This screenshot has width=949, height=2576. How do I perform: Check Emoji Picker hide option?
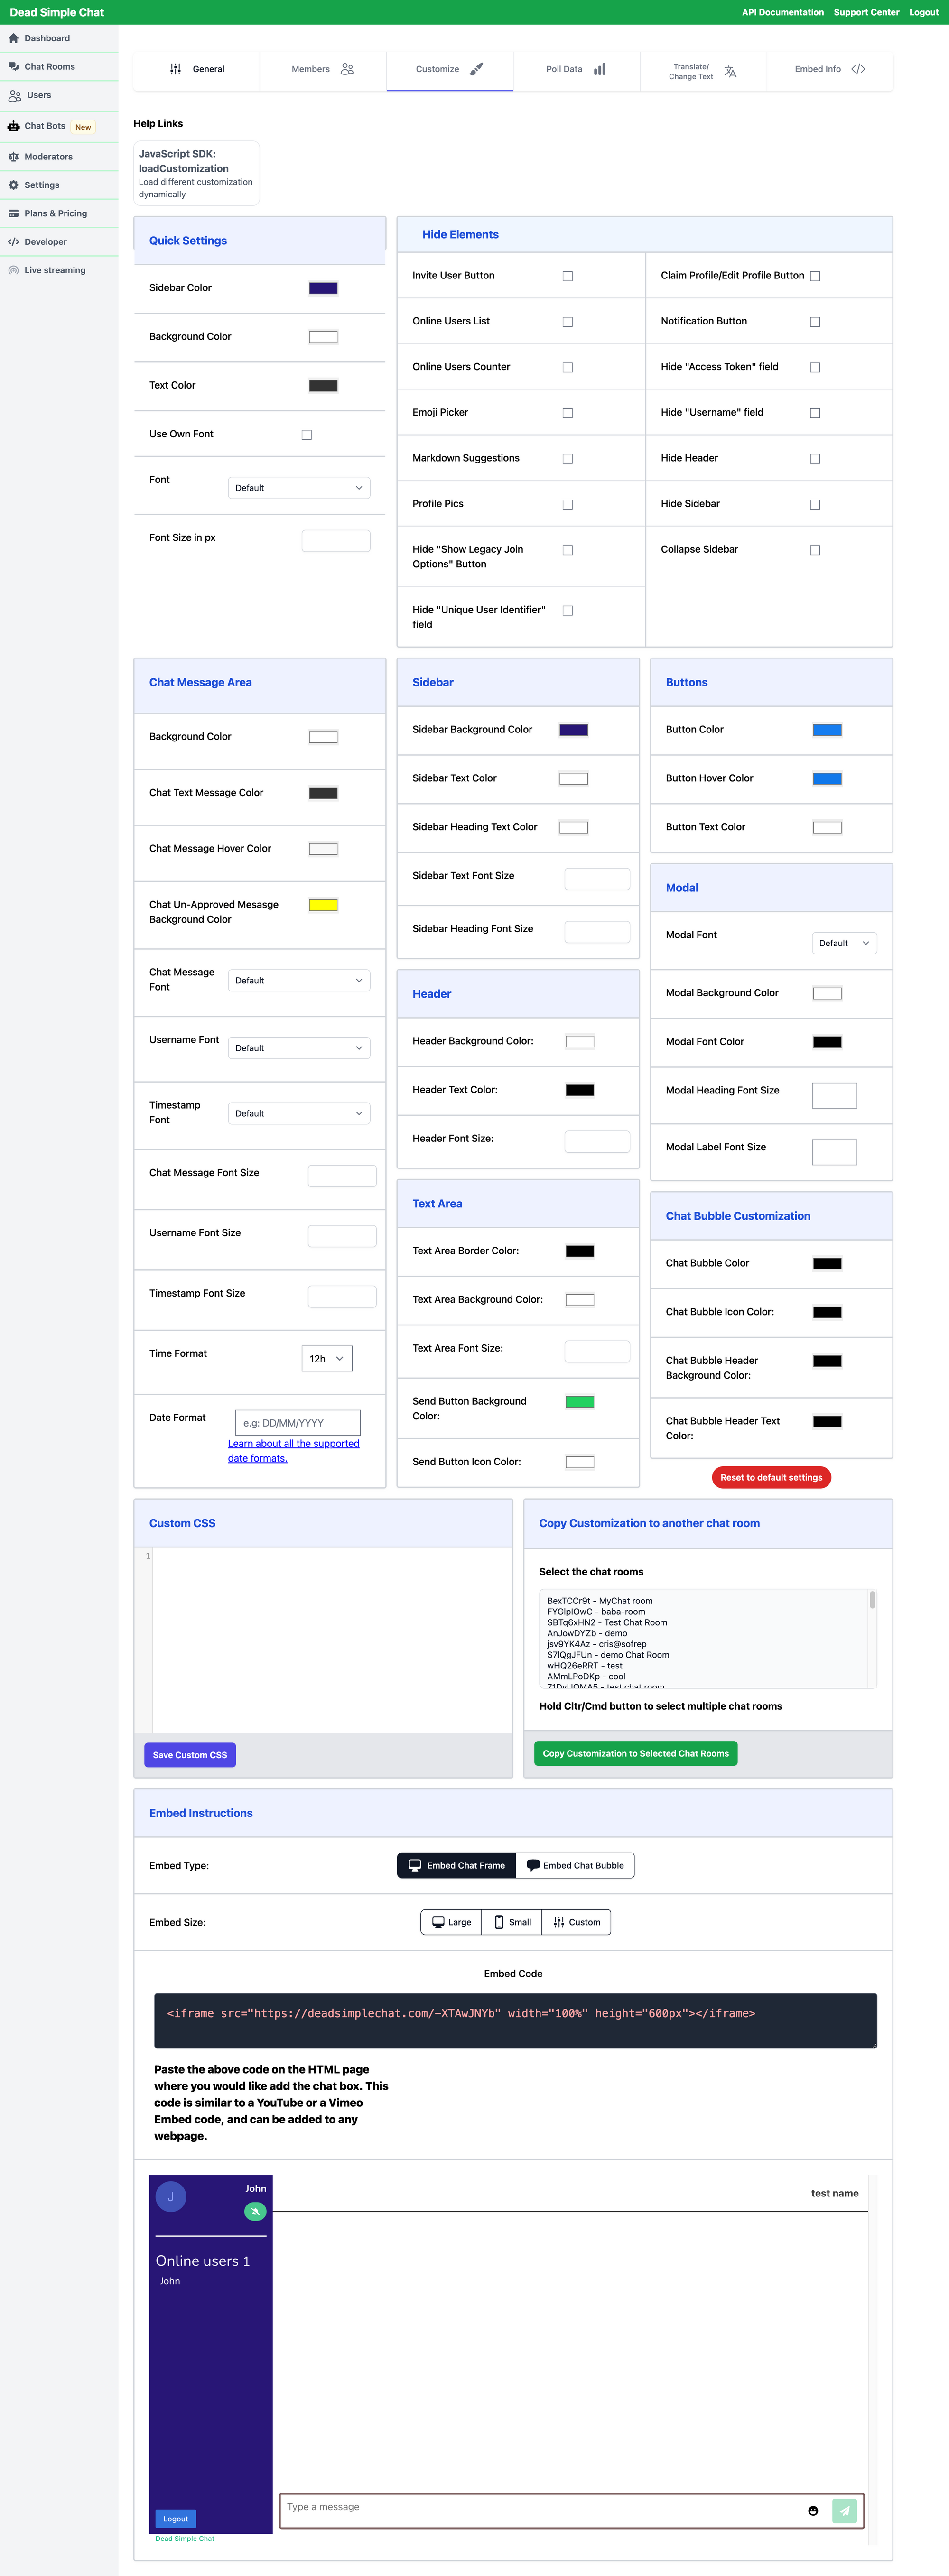pos(568,413)
